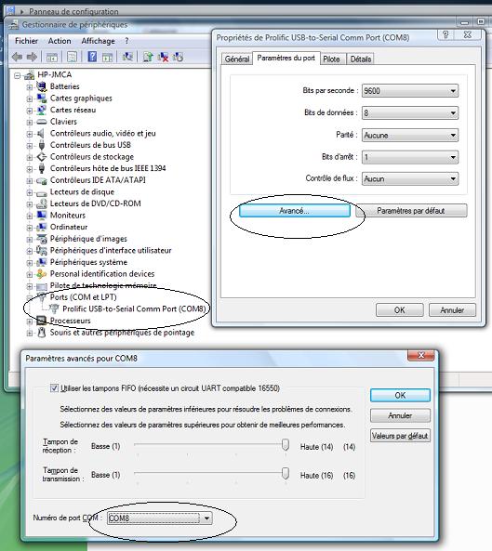Open the Bits par seconde dropdown

click(410, 91)
